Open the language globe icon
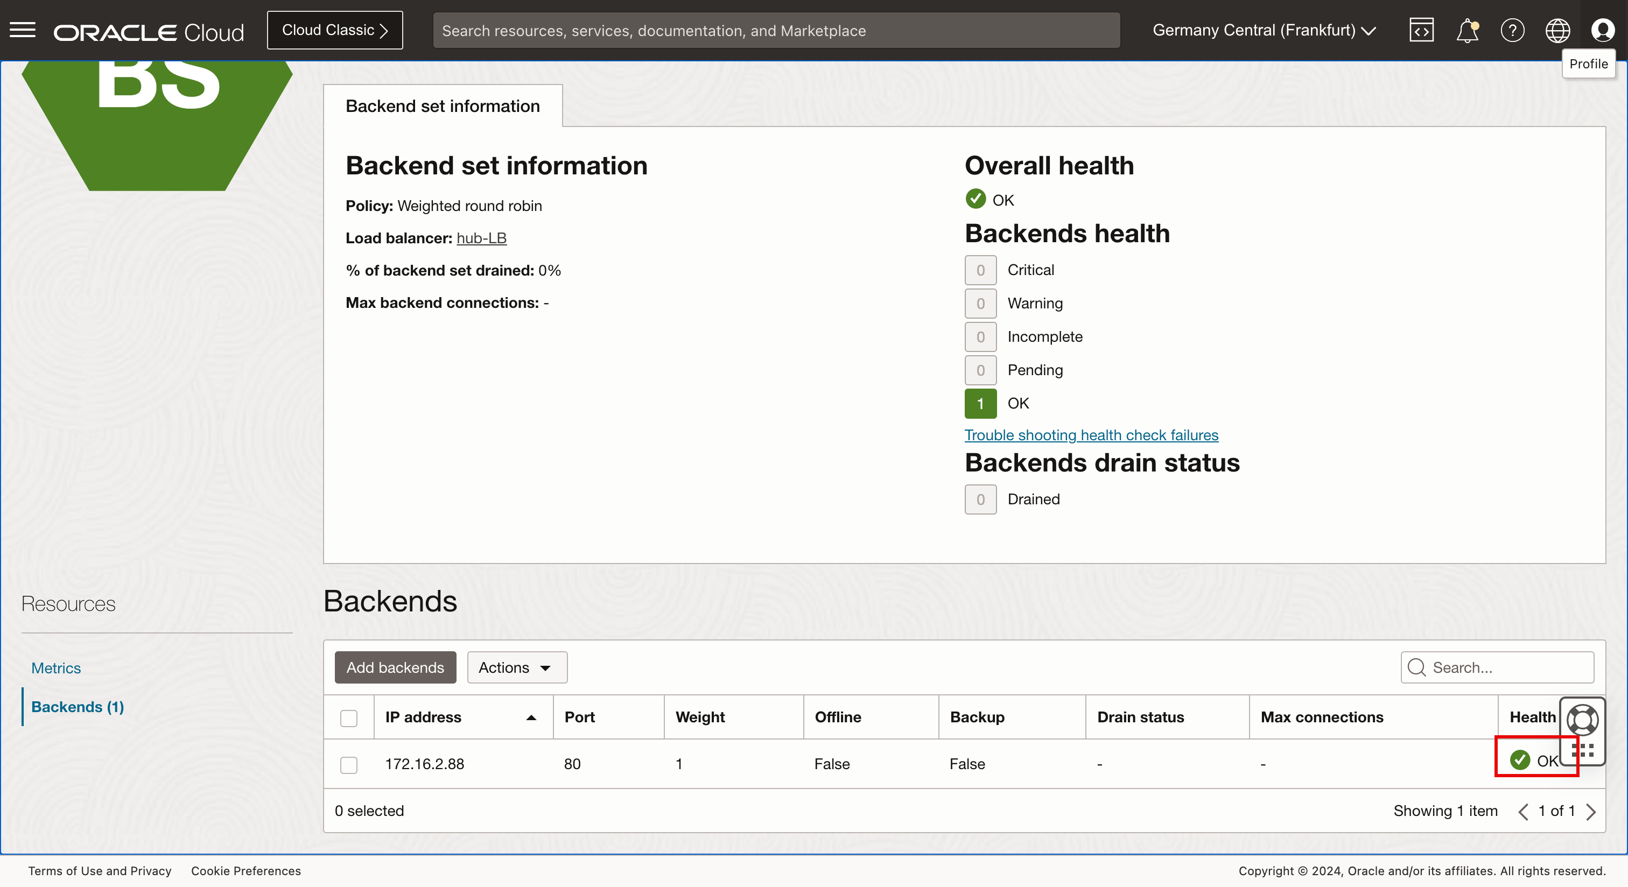The image size is (1628, 887). tap(1557, 30)
